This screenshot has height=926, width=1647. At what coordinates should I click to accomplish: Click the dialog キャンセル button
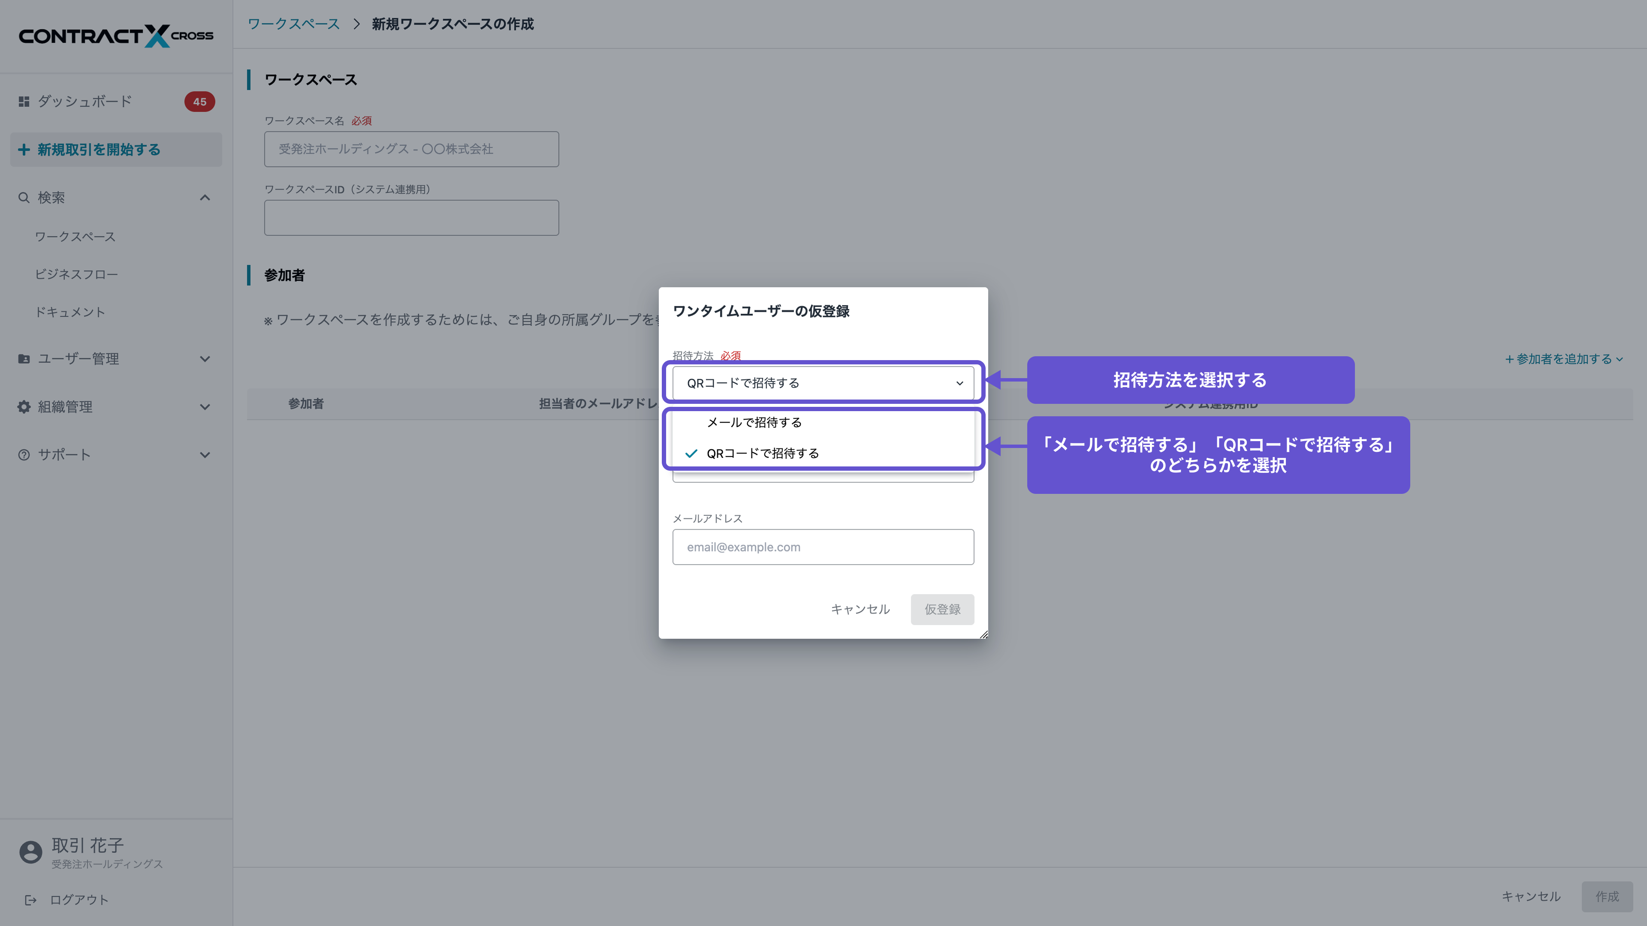point(860,609)
